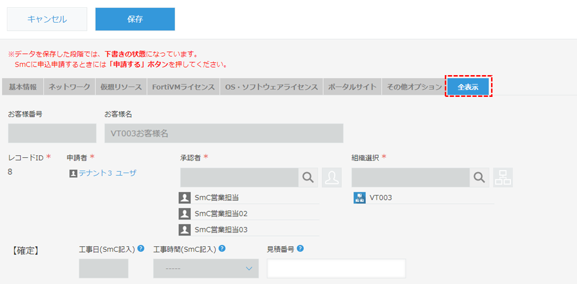577x284 pixels.
Task: Click help icon next to 工事日(SmC記入)
Action: click(x=141, y=249)
